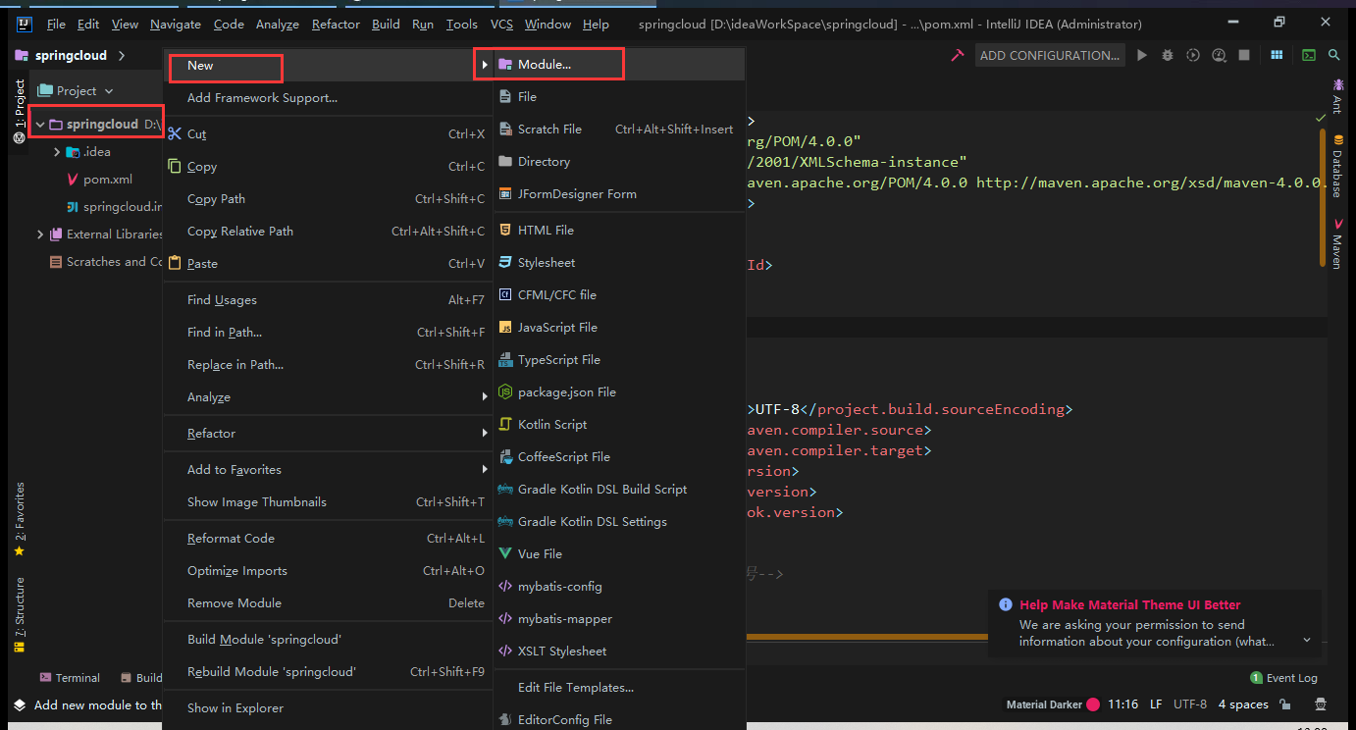Viewport: 1356px width, 730px height.
Task: Click the Kotlin Script icon in submenu
Action: point(505,425)
